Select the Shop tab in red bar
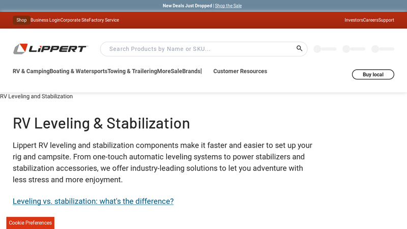This screenshot has height=229, width=407. click(x=21, y=20)
